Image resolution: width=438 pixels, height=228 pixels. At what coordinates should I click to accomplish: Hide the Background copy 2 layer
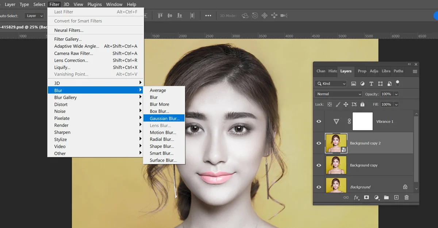tap(319, 143)
